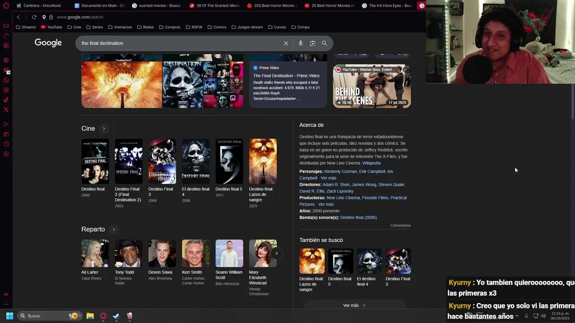Open the WhatsApp sidebar icon
575x323 pixels.
[6, 80]
